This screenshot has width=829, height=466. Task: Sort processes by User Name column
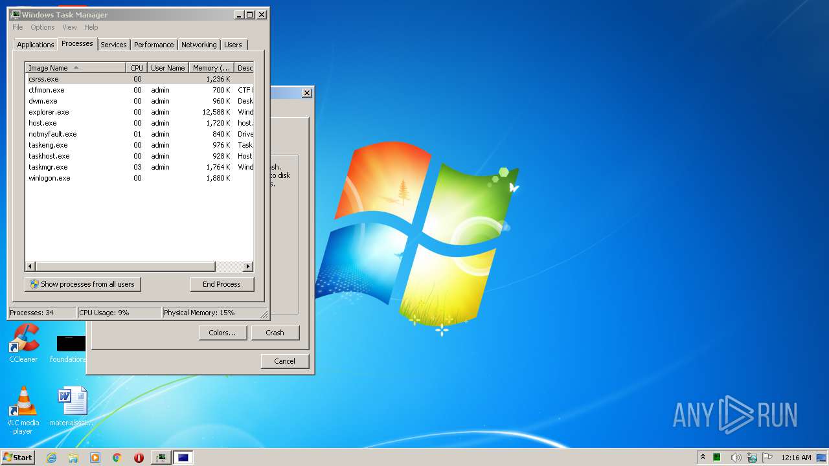click(168, 67)
